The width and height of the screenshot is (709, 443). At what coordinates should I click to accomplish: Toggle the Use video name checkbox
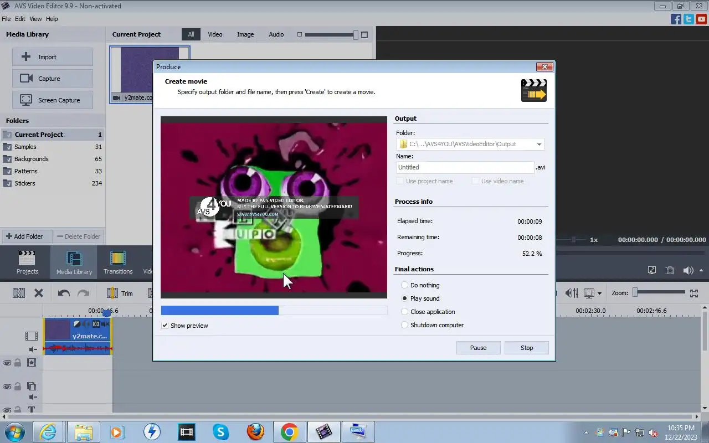(x=475, y=181)
